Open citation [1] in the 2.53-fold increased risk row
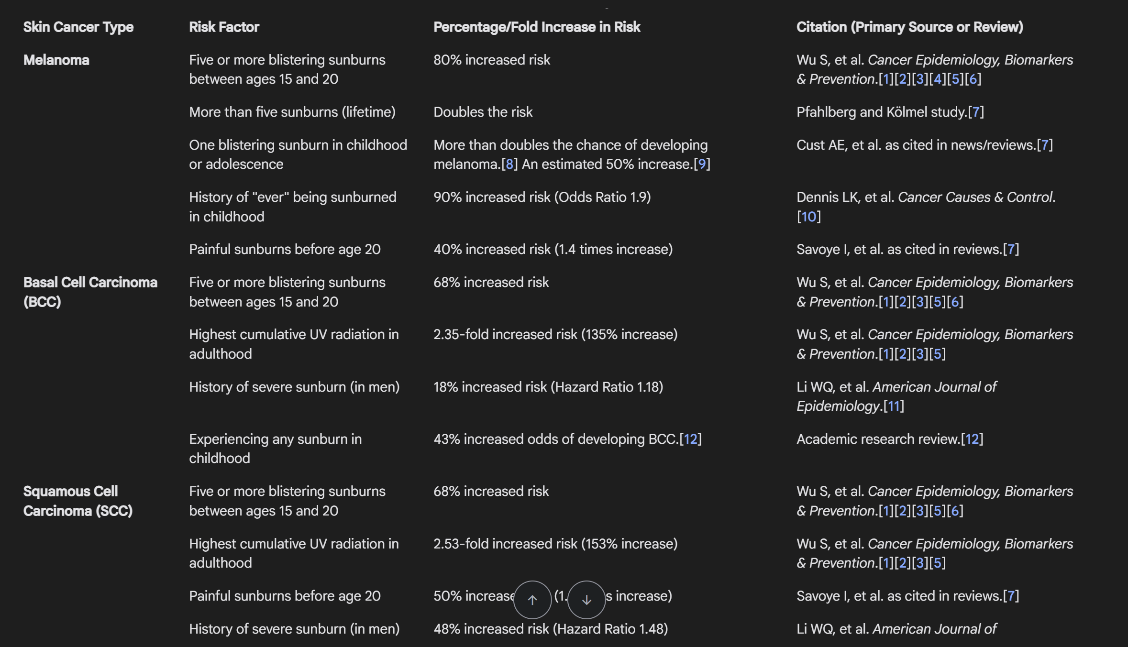Viewport: 1128px width, 647px height. click(886, 563)
